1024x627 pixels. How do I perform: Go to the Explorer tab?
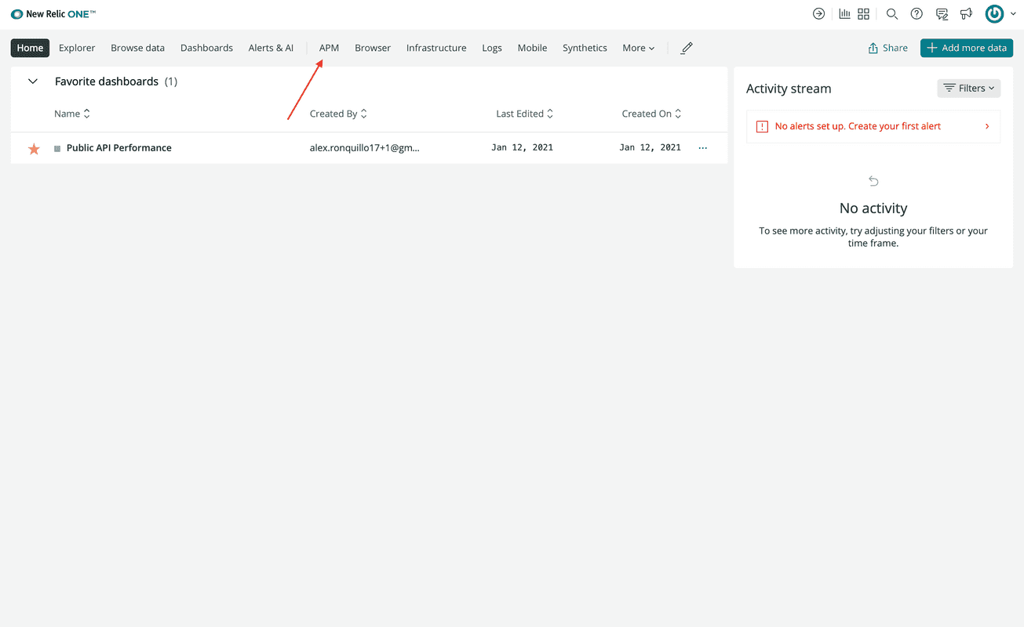click(77, 48)
